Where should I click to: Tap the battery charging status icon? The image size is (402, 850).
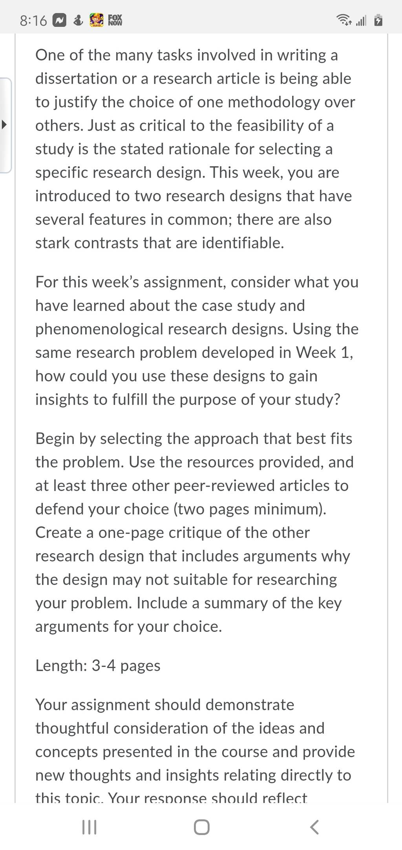[378, 20]
